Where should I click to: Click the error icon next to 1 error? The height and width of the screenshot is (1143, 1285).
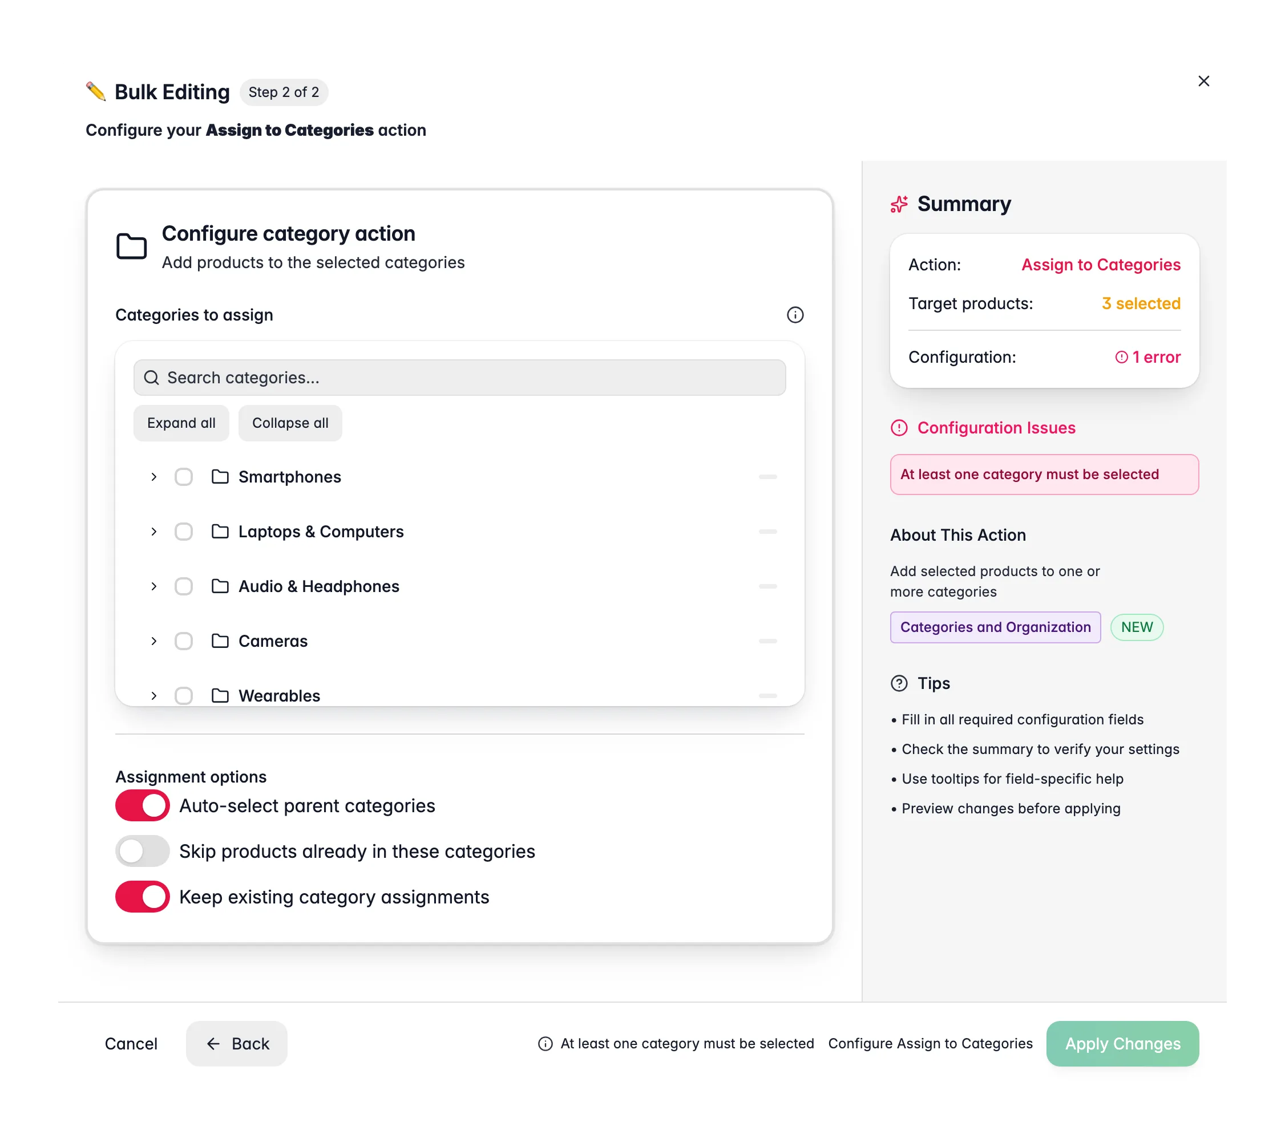[1121, 358]
